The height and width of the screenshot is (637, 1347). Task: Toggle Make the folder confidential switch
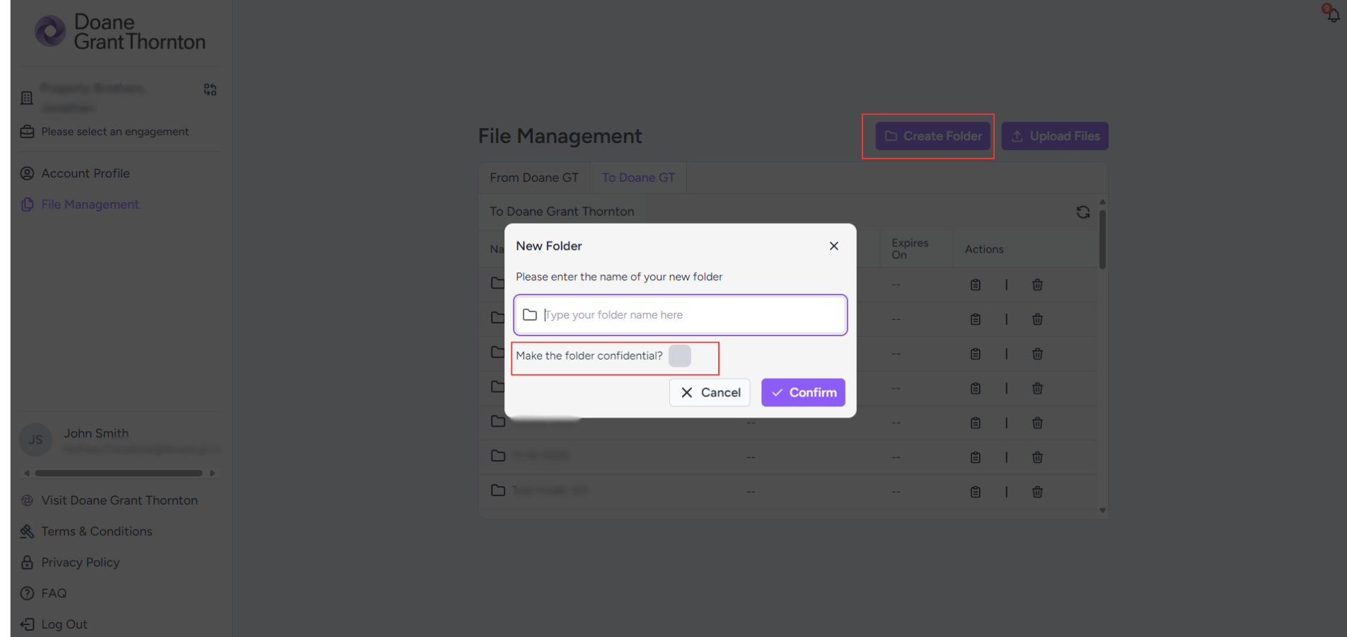point(679,356)
